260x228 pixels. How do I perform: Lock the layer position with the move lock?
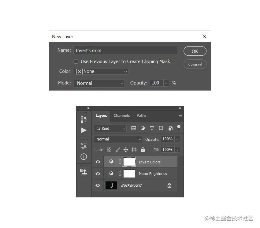point(125,150)
